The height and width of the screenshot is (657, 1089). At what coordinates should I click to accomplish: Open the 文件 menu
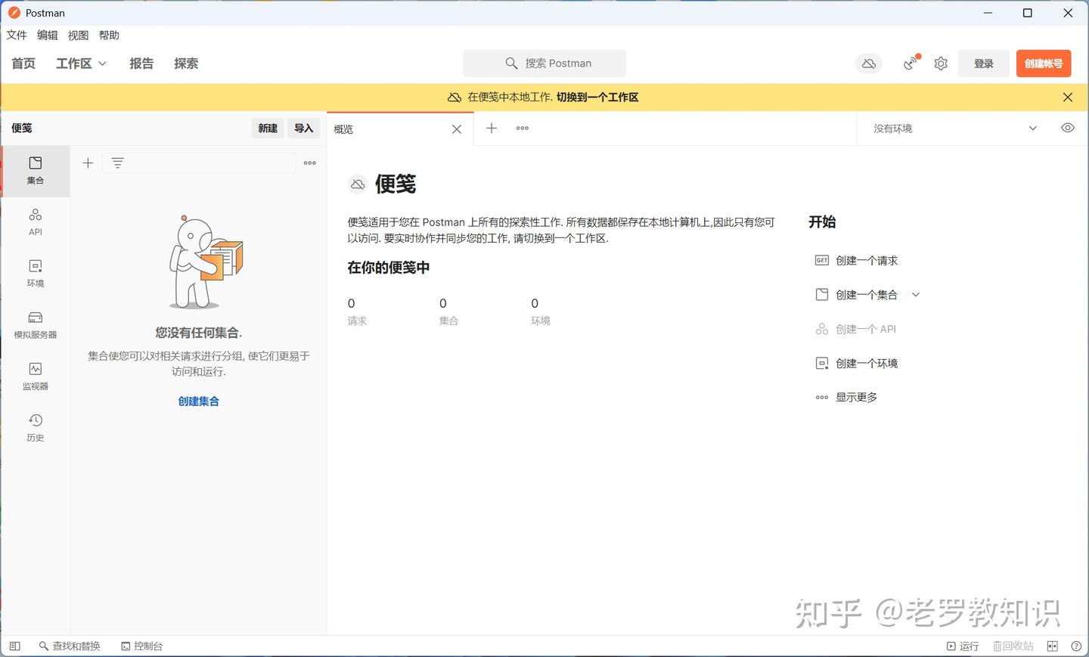coord(17,36)
